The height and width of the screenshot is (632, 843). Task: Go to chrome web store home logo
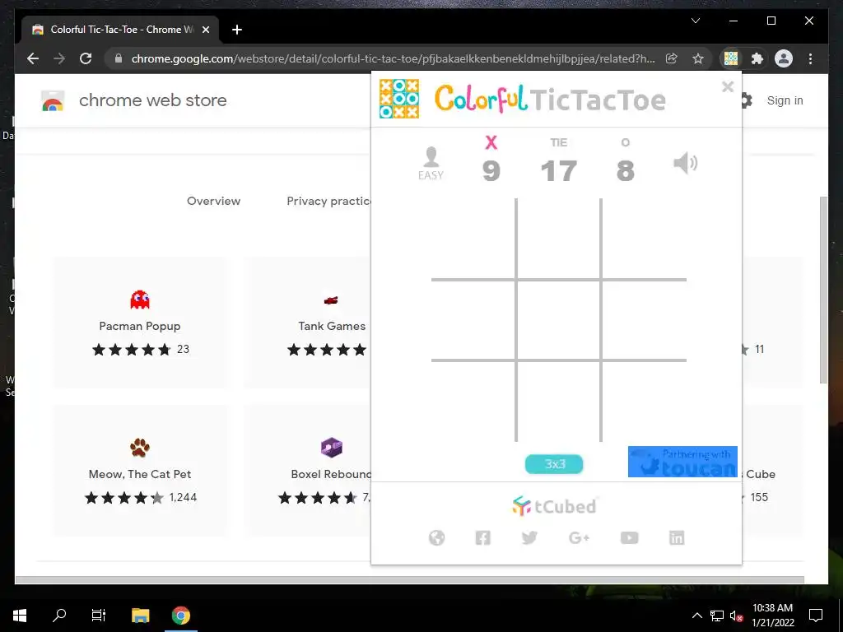click(x=134, y=100)
